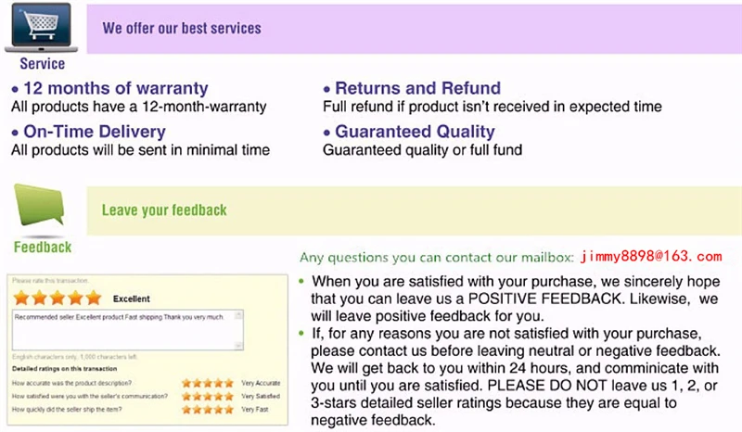Click the green 'Feedback' label text
742x432 pixels.
(x=43, y=247)
